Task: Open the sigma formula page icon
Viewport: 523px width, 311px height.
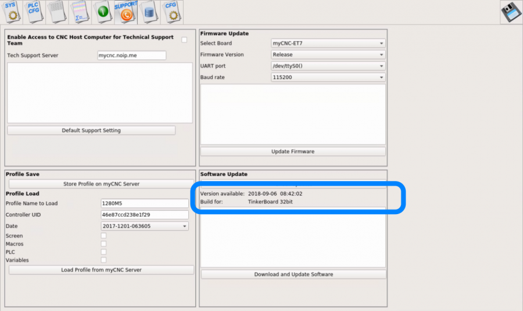Action: (x=80, y=12)
